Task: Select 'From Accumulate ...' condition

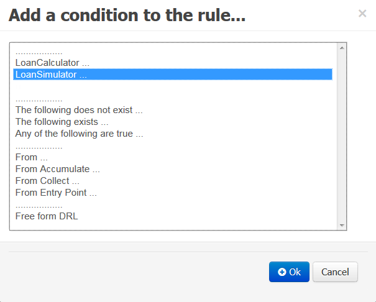Action: (58, 169)
